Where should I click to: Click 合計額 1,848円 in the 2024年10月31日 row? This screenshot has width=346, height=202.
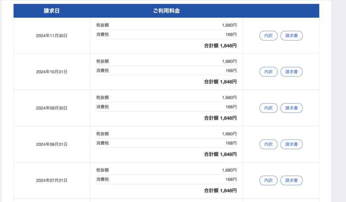pyautogui.click(x=220, y=82)
